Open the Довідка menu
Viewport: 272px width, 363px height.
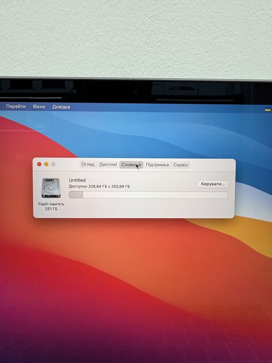[61, 107]
